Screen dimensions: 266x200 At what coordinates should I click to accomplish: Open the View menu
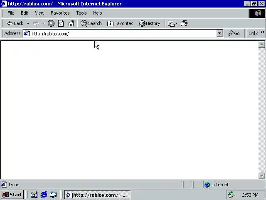coord(39,13)
